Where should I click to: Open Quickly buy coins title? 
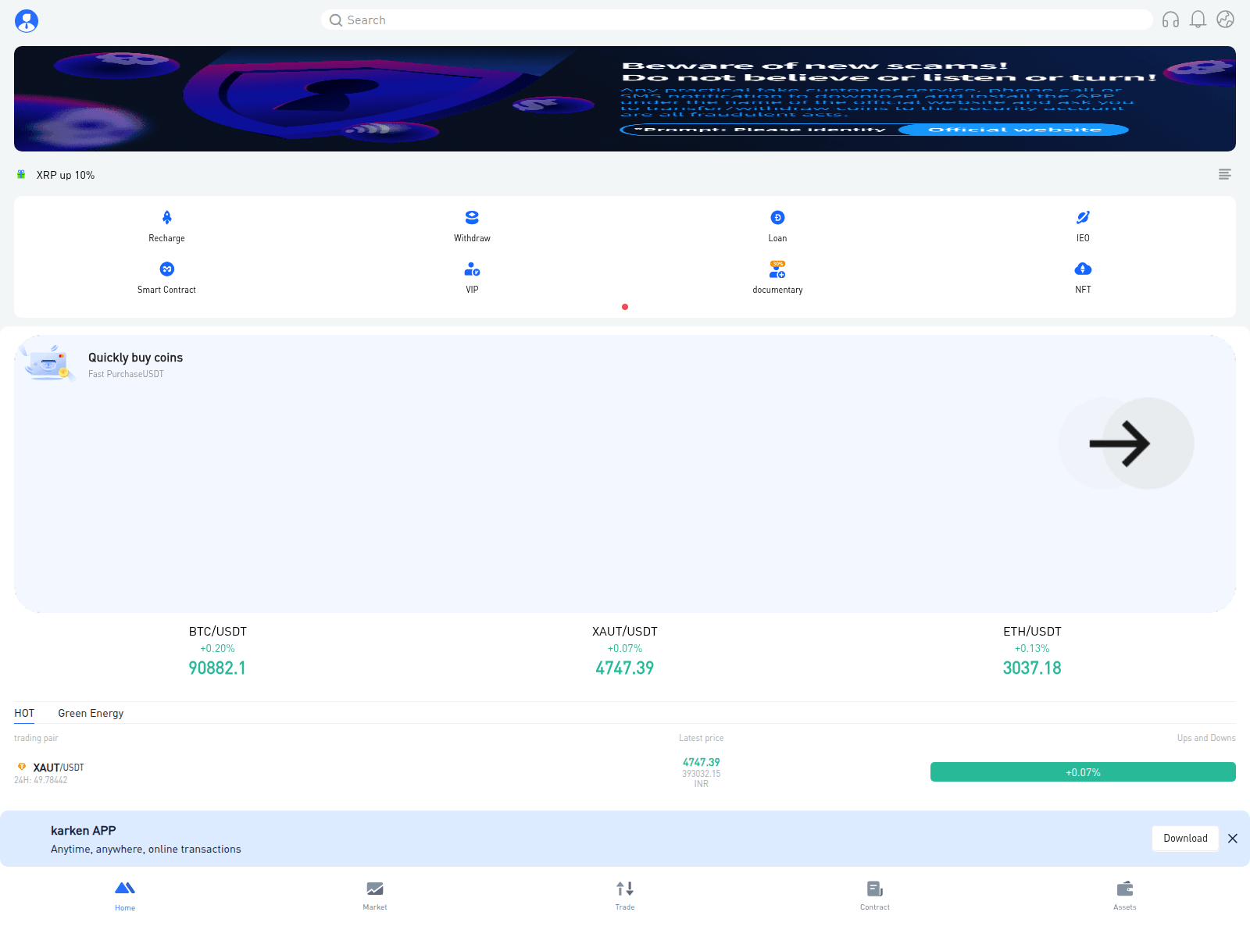pos(135,358)
